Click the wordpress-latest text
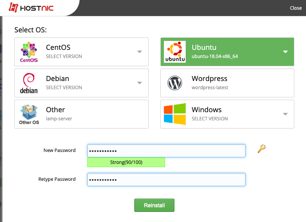306x222 pixels. coord(210,88)
